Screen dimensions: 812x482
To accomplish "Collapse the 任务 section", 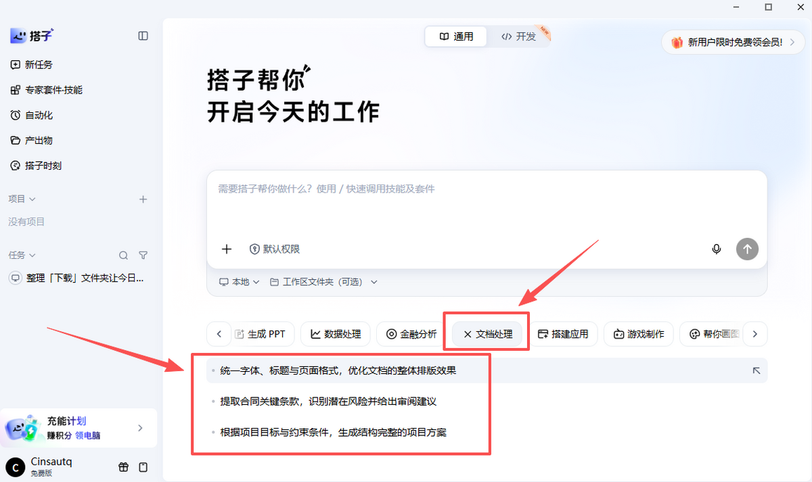I will tap(22, 256).
